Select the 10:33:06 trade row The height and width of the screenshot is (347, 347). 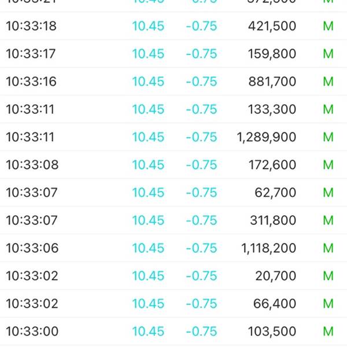173,248
